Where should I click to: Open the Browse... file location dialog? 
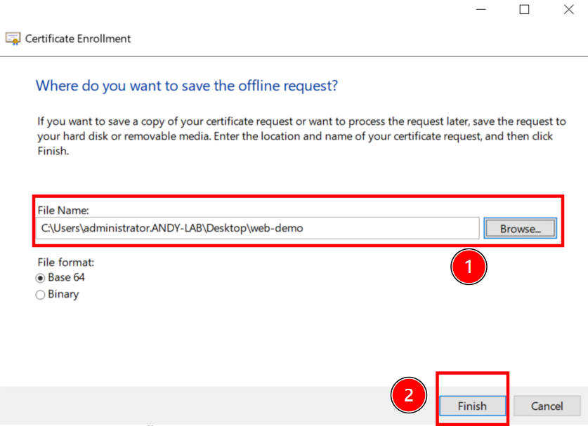[x=520, y=228]
